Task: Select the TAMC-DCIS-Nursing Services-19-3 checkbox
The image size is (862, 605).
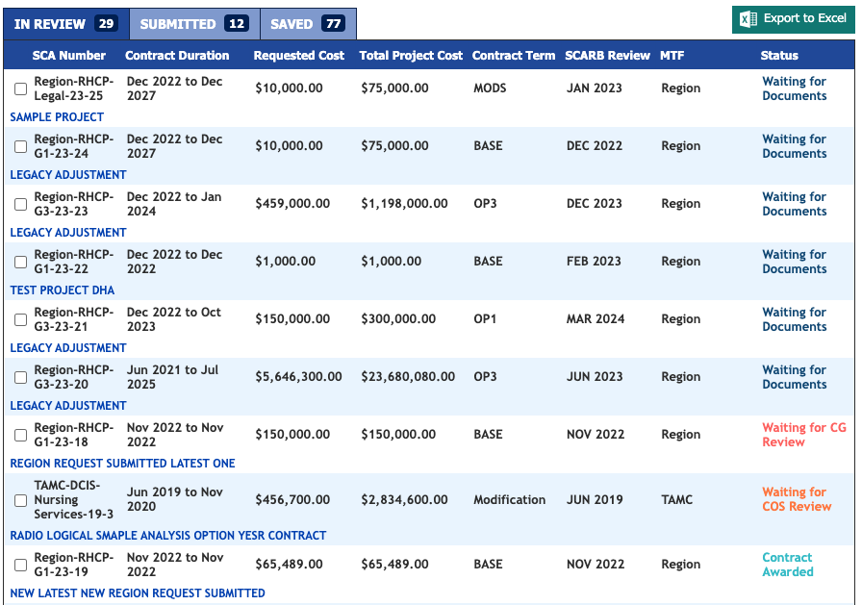Action: coord(20,500)
